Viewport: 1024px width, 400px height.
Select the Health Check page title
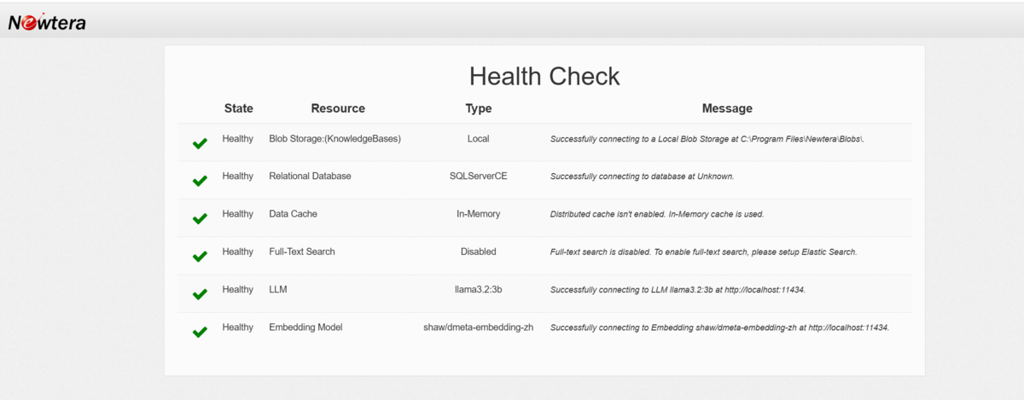click(x=544, y=76)
